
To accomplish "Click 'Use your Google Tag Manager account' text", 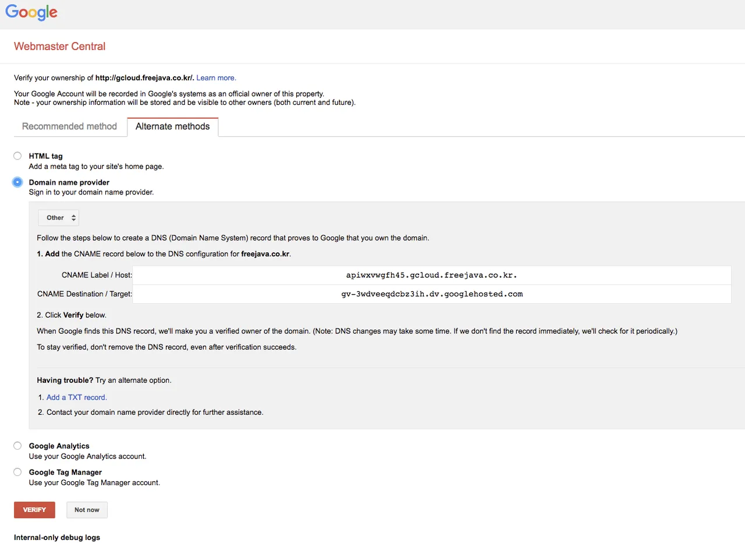I will (x=94, y=483).
